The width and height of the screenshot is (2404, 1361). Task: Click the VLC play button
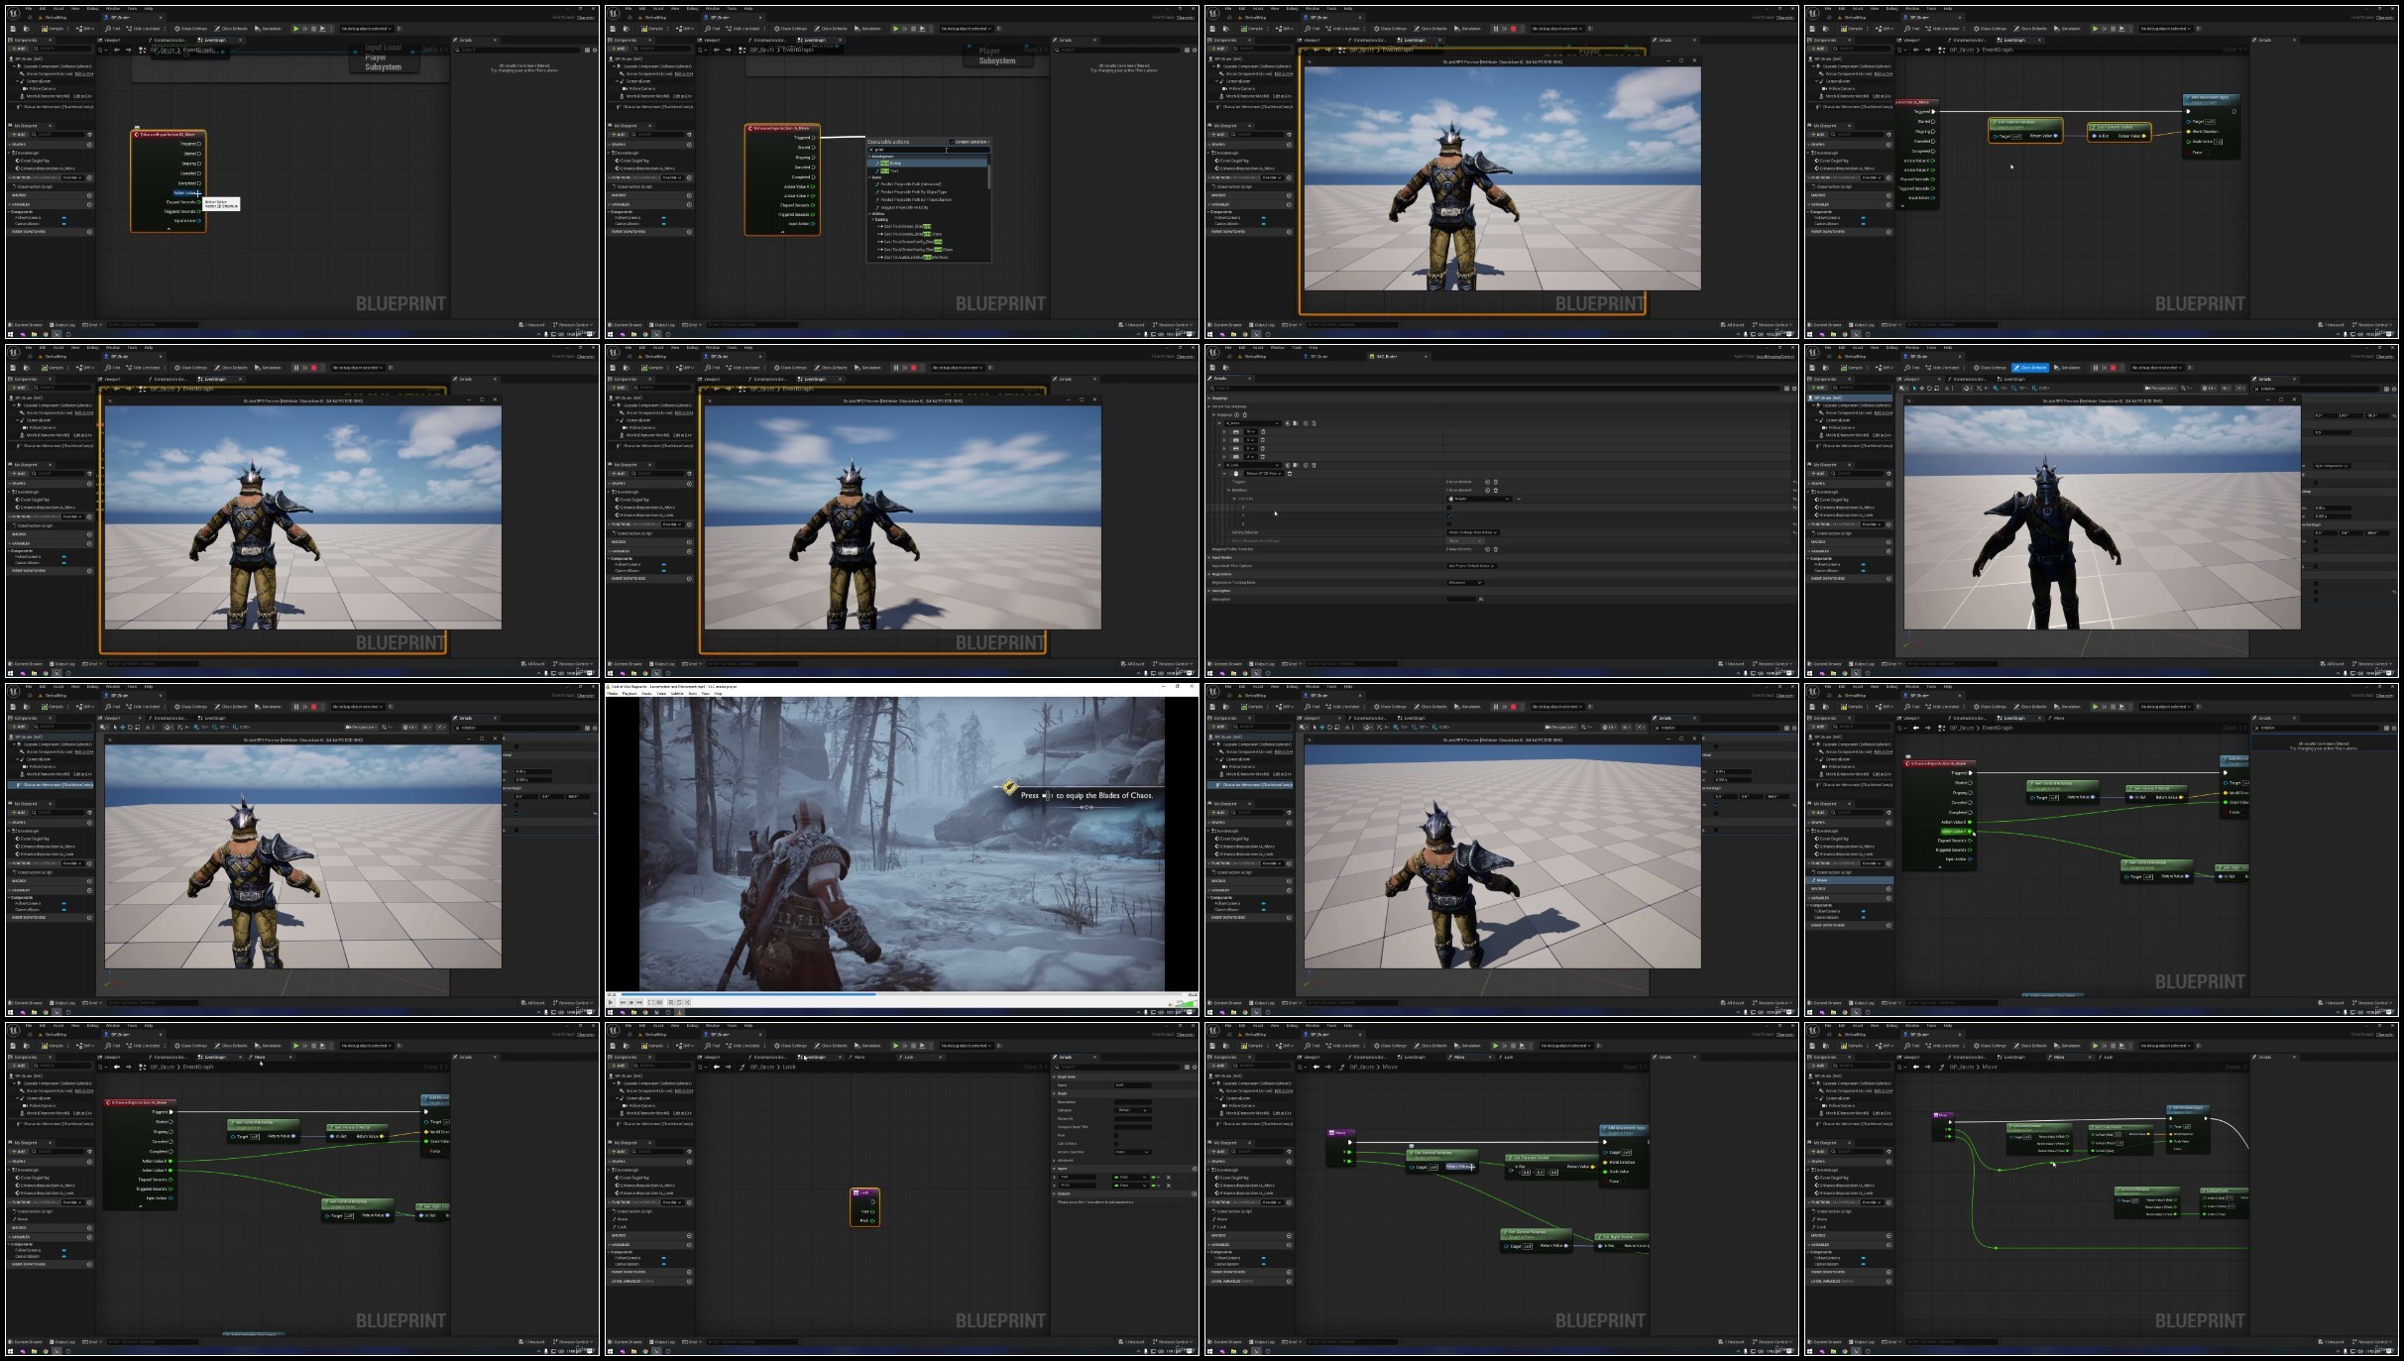(611, 1002)
